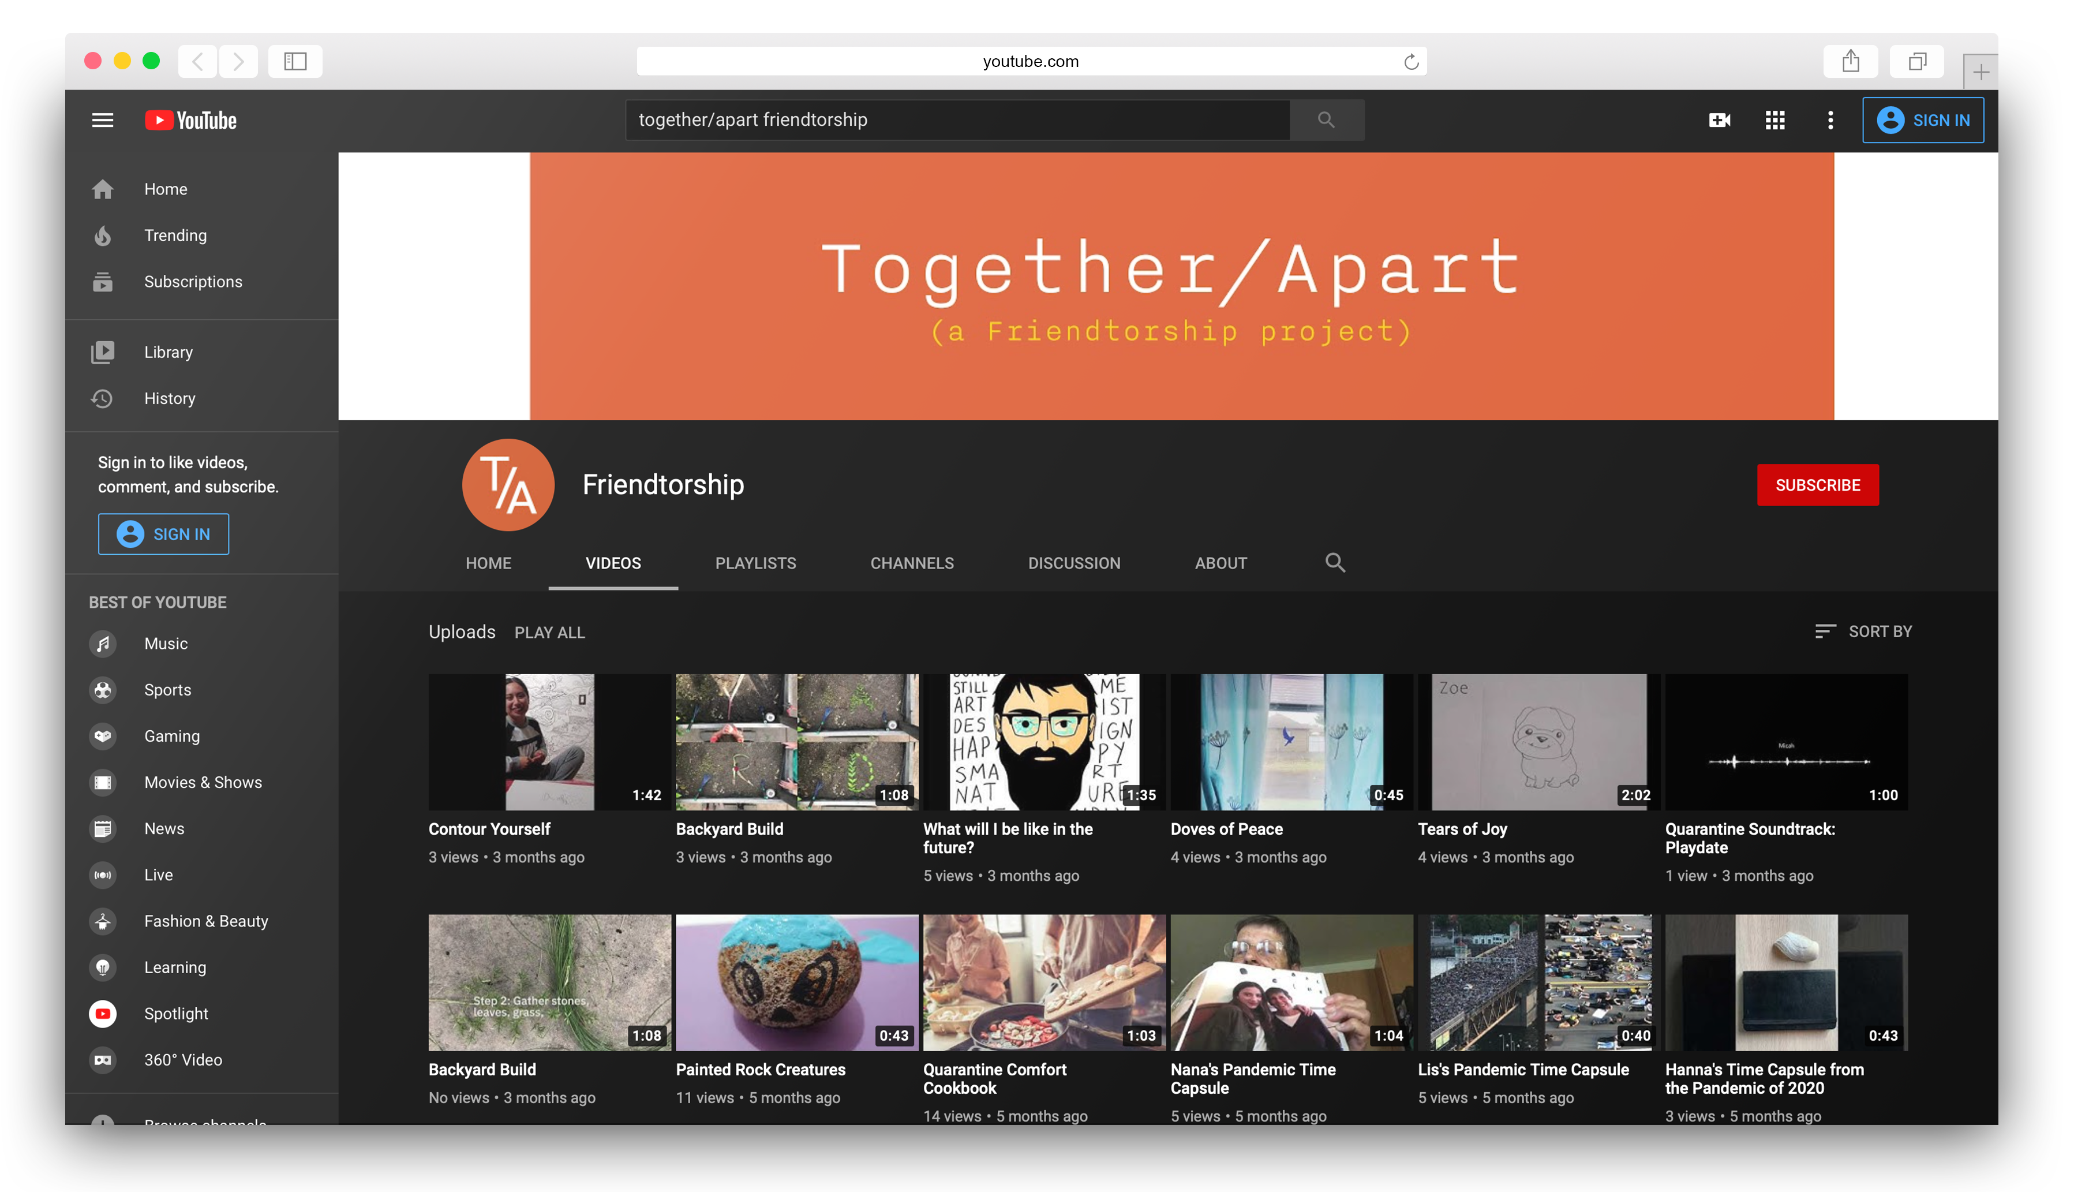Click the Learning lightbulb icon
Viewport: 2074px width, 1192px height.
[x=102, y=967]
